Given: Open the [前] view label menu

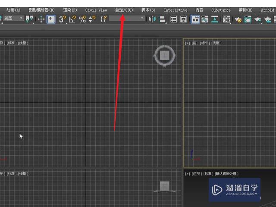Looking at the screenshot, I should click(194, 43).
